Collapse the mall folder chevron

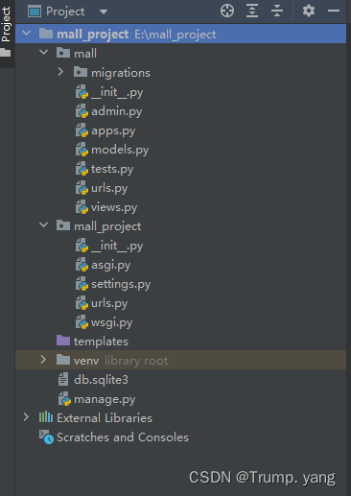(x=44, y=52)
